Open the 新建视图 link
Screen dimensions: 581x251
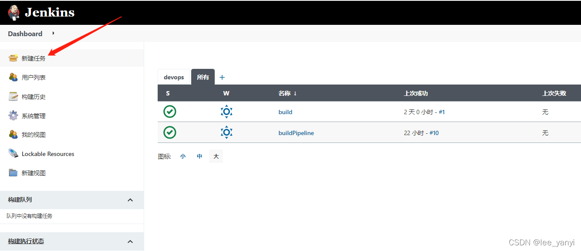(x=34, y=173)
